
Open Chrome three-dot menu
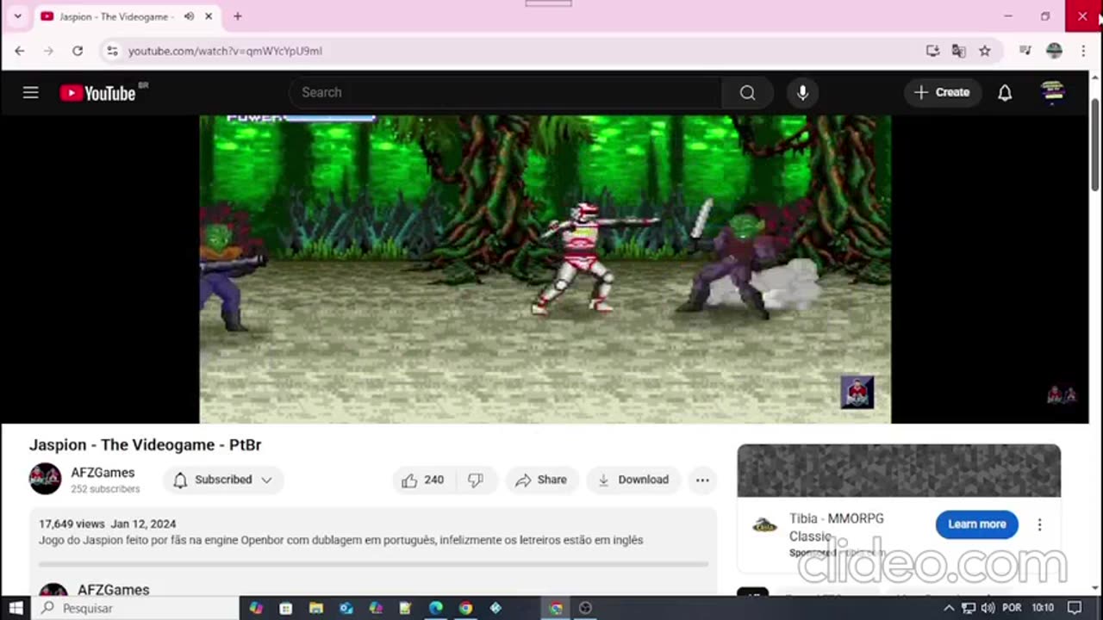point(1083,51)
